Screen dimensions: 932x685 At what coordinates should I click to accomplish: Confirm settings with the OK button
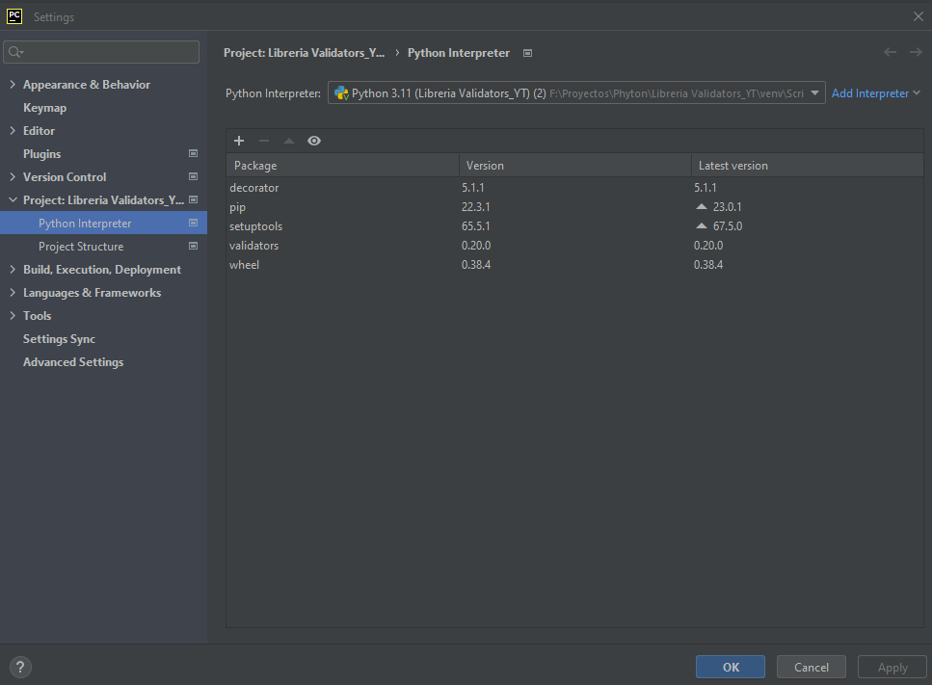[730, 666]
